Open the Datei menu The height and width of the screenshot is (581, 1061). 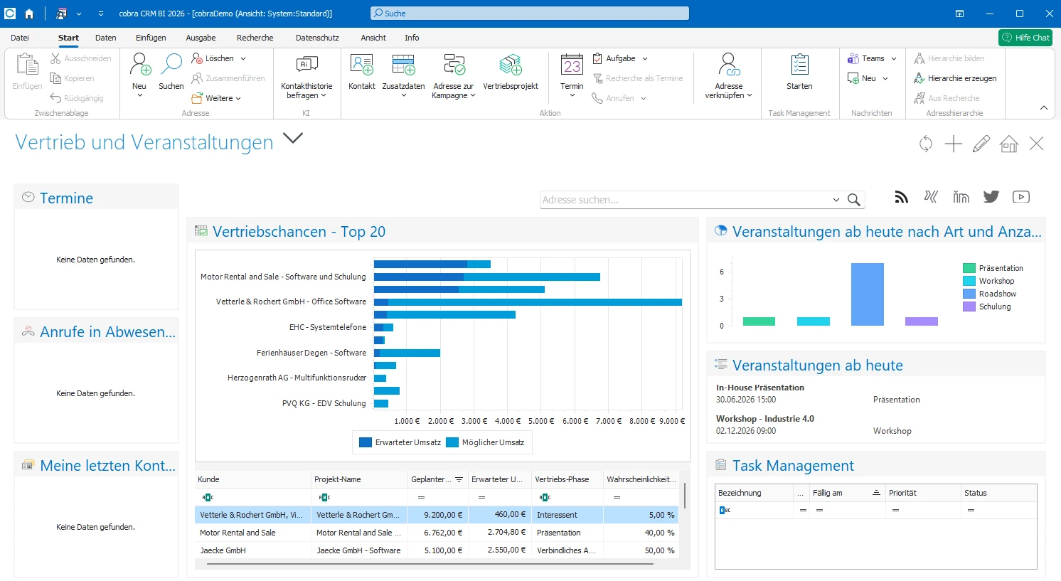tap(20, 38)
